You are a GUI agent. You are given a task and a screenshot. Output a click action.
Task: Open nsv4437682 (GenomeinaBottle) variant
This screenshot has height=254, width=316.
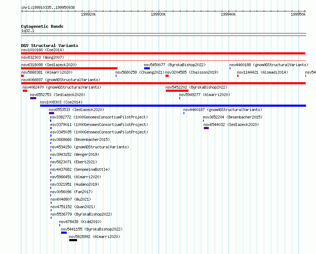80,169
